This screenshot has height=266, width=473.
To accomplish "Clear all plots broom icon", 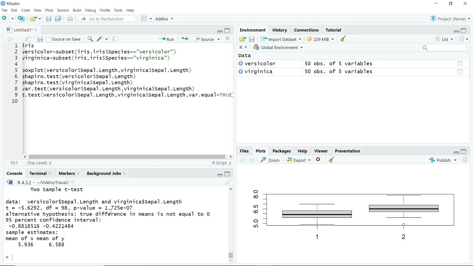I will click(x=331, y=160).
